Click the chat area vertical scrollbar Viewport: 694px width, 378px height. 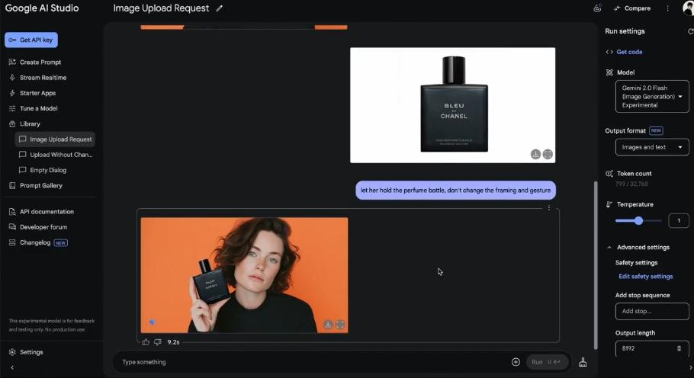[596, 265]
